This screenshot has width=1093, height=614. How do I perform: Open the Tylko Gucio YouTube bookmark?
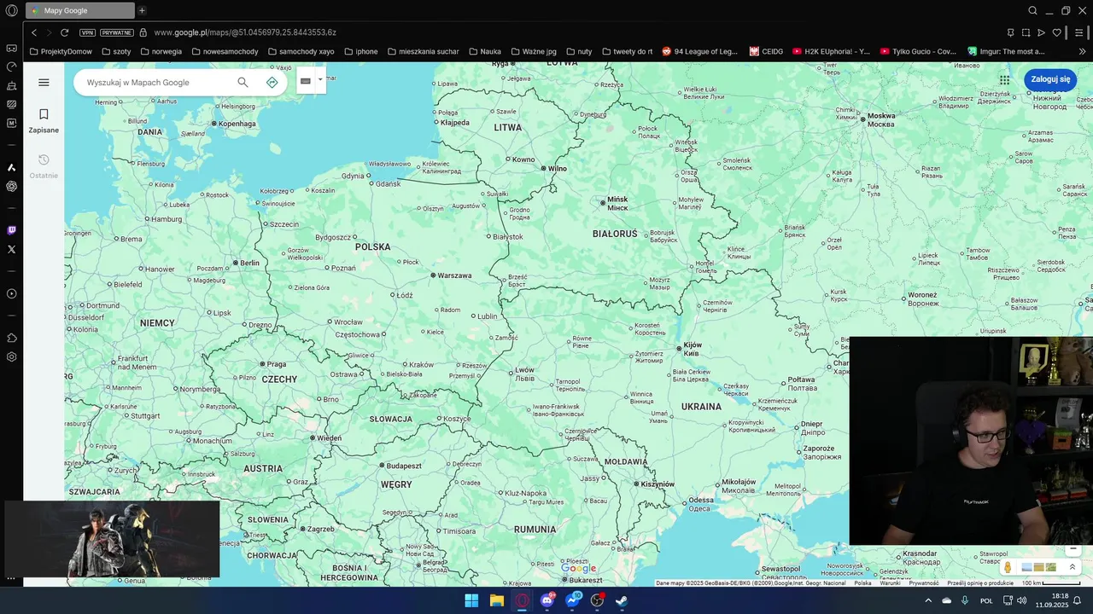tap(918, 51)
